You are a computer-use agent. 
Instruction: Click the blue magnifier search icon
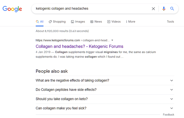pos(172,9)
